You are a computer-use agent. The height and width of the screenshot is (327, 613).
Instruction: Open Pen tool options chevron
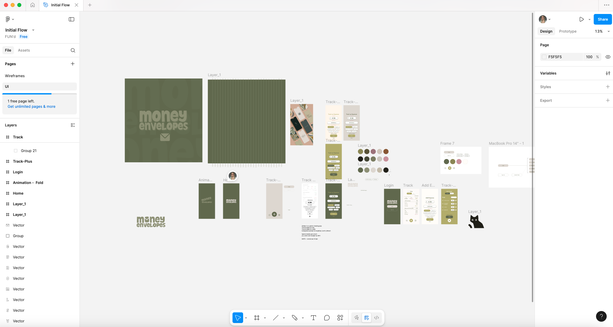click(303, 318)
